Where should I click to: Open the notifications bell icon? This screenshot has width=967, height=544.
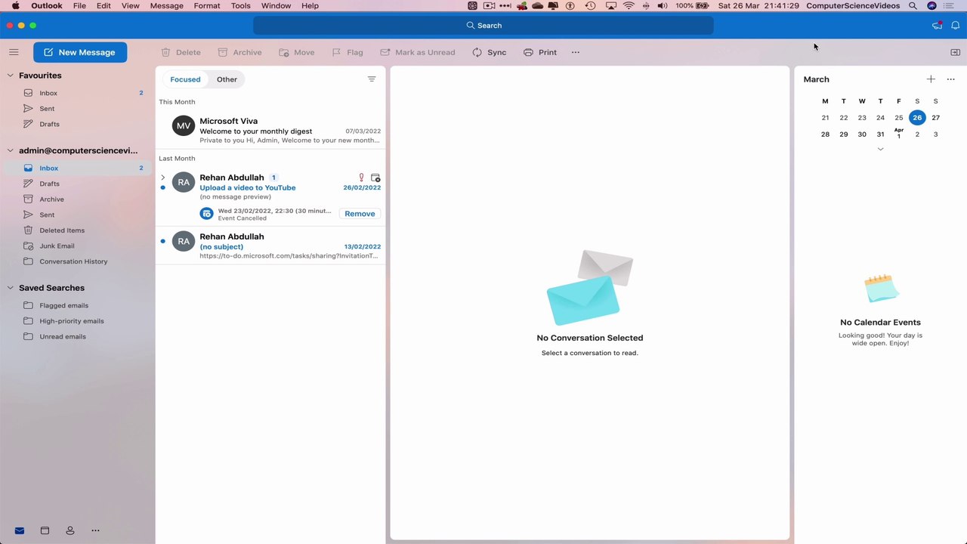(x=955, y=26)
